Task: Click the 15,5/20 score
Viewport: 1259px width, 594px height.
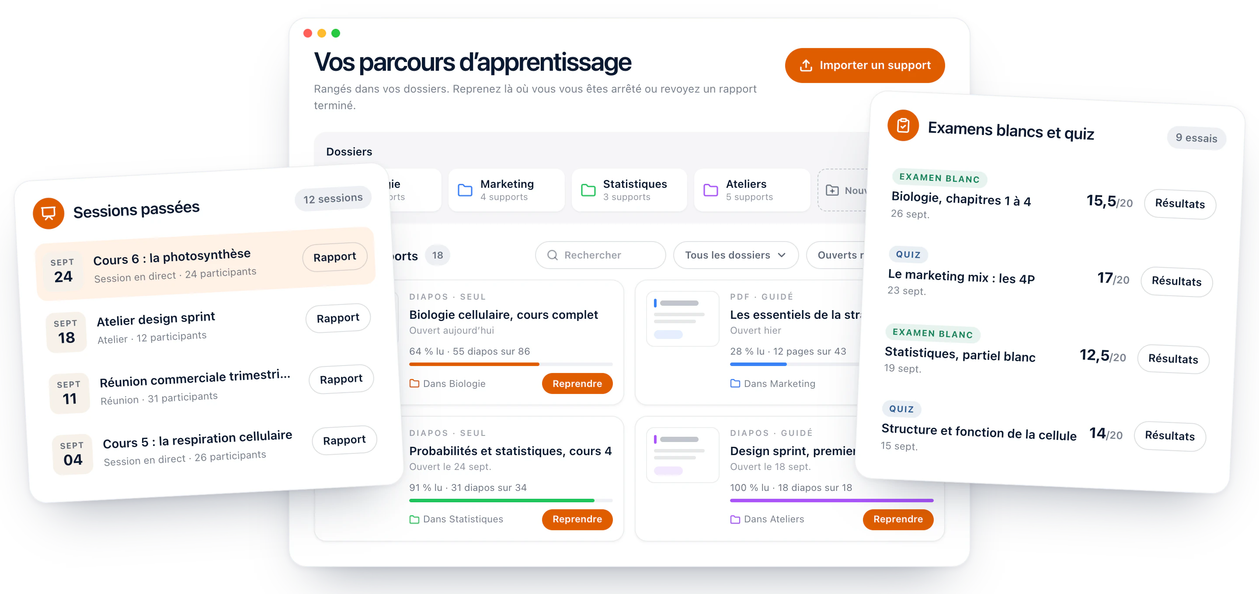Action: pos(1109,201)
